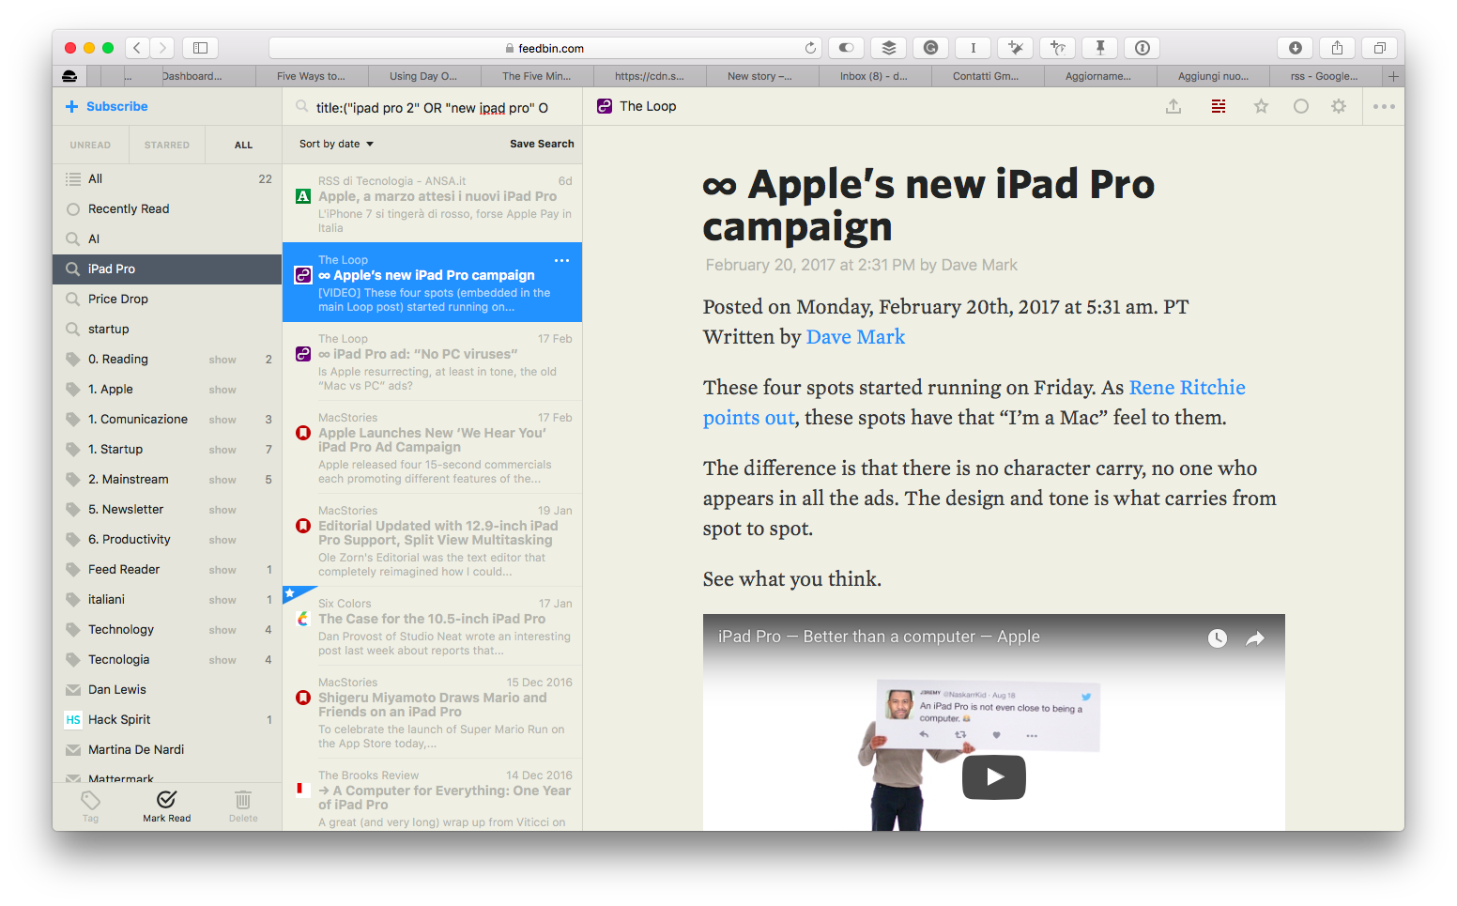Click the share article icon in reader toolbar
This screenshot has height=906, width=1457.
(x=1173, y=107)
